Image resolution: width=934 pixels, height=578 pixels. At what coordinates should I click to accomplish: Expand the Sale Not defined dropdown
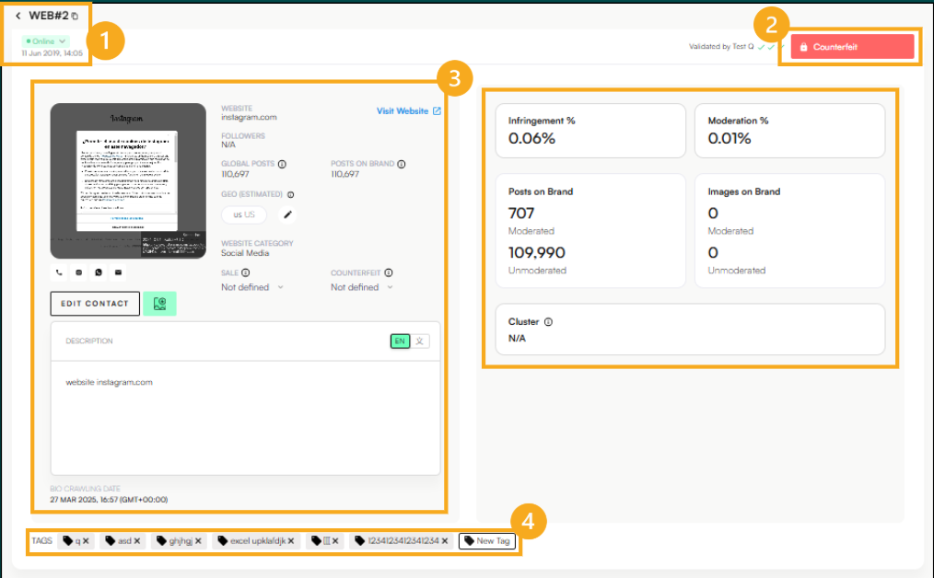point(252,287)
